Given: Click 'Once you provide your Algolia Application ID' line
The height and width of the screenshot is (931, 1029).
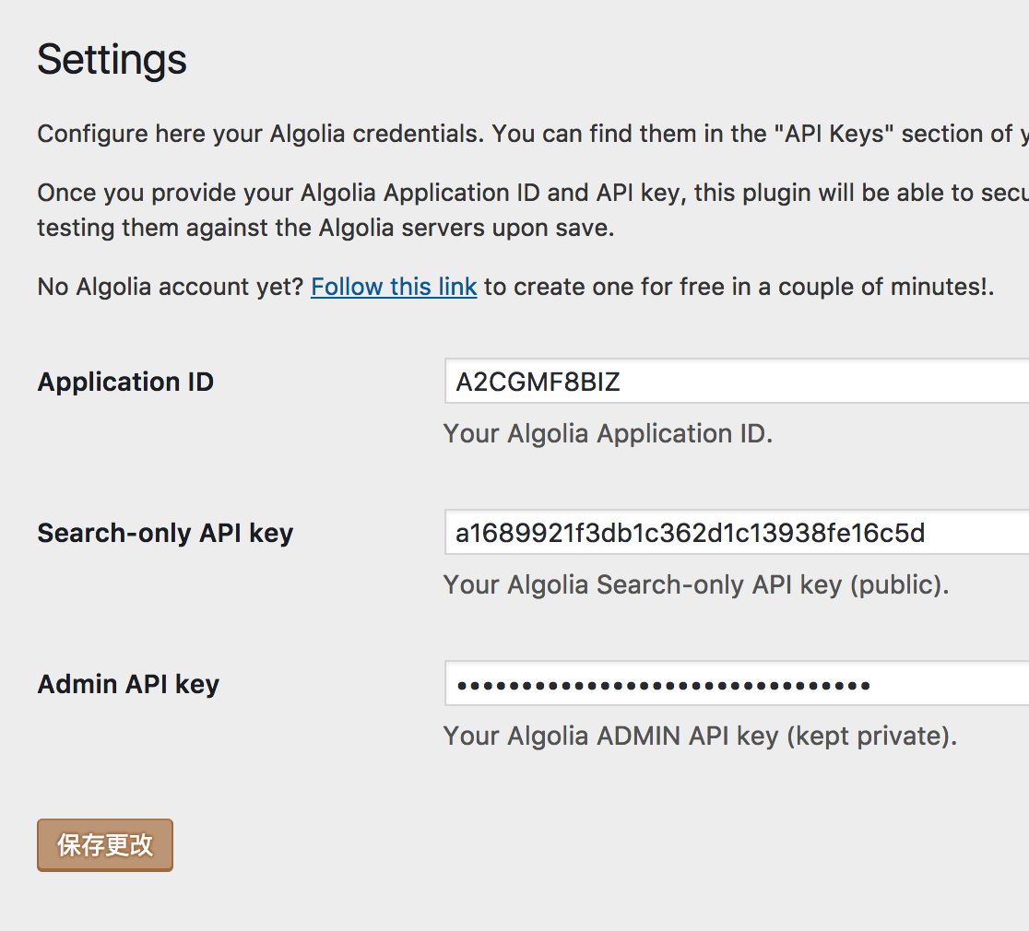Looking at the screenshot, I should pos(533,193).
